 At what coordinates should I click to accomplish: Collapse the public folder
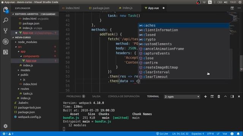24,75
